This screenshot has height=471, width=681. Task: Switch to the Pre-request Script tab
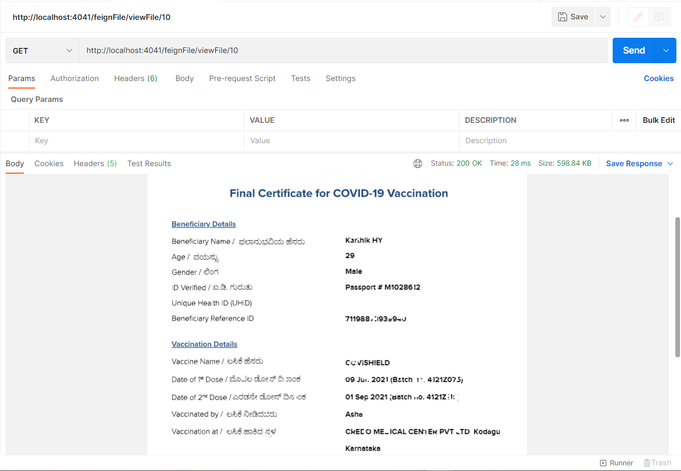[242, 78]
